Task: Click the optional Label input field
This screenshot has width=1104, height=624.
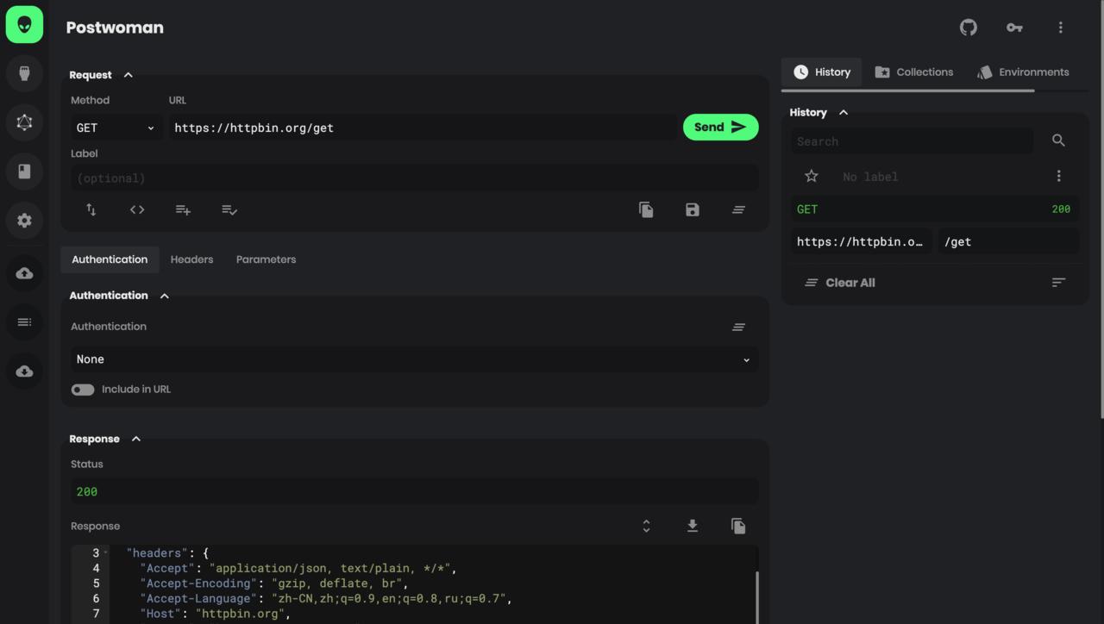Action: point(414,178)
